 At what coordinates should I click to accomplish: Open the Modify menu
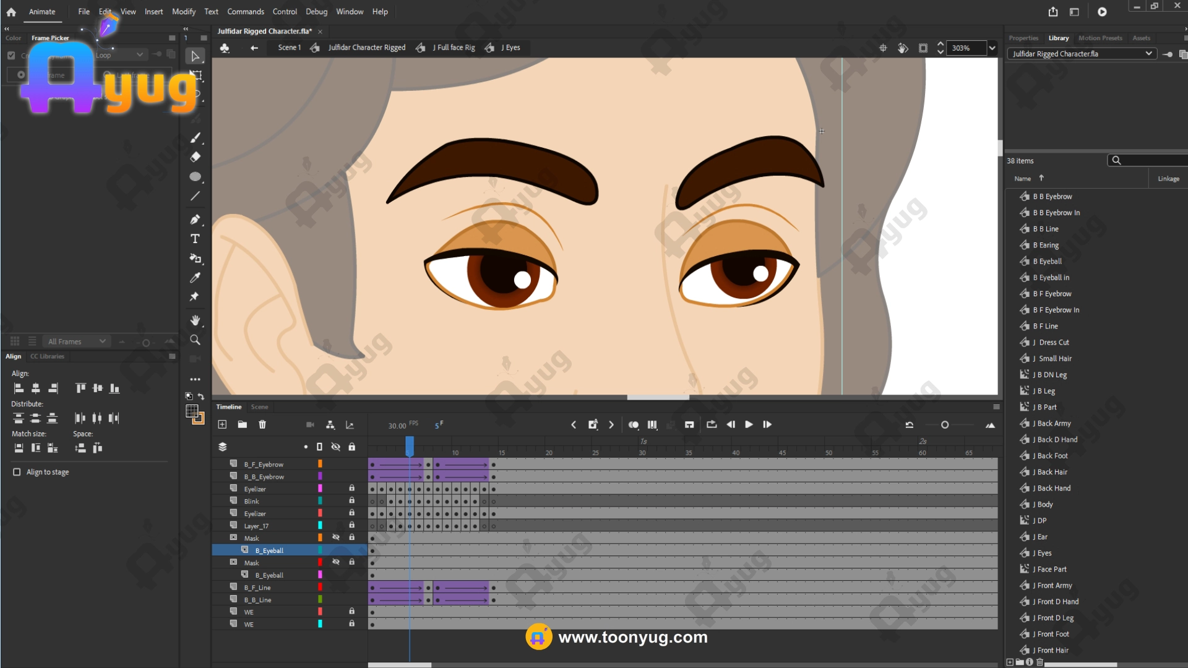[x=183, y=12]
